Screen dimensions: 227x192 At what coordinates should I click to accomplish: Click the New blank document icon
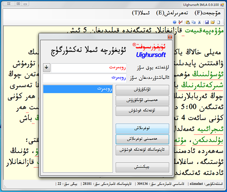(x=218, y=22)
